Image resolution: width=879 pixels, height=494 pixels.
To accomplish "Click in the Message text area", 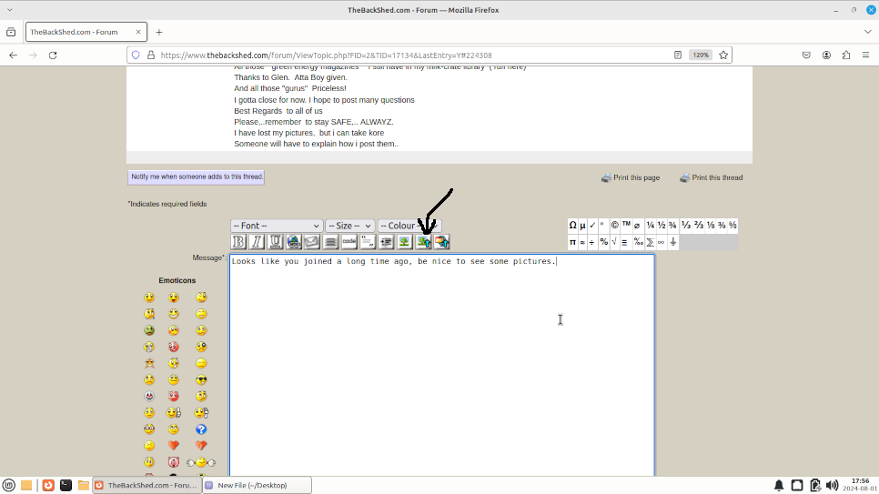I will pos(441,364).
